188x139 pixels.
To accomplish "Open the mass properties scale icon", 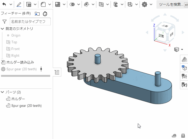I will 183,135.
